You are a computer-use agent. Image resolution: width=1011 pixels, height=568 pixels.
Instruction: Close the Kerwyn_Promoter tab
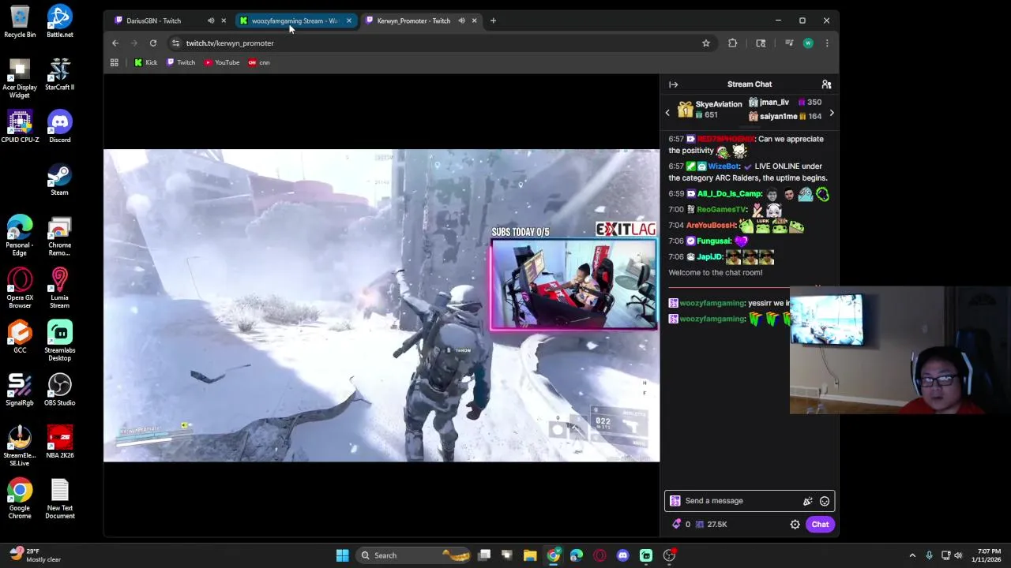pyautogui.click(x=474, y=21)
